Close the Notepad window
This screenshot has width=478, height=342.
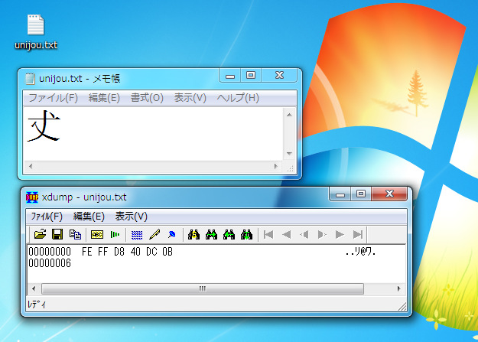coord(279,75)
